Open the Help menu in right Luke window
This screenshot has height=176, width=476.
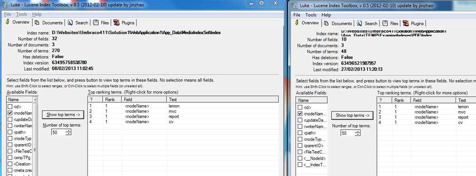[x=326, y=15]
